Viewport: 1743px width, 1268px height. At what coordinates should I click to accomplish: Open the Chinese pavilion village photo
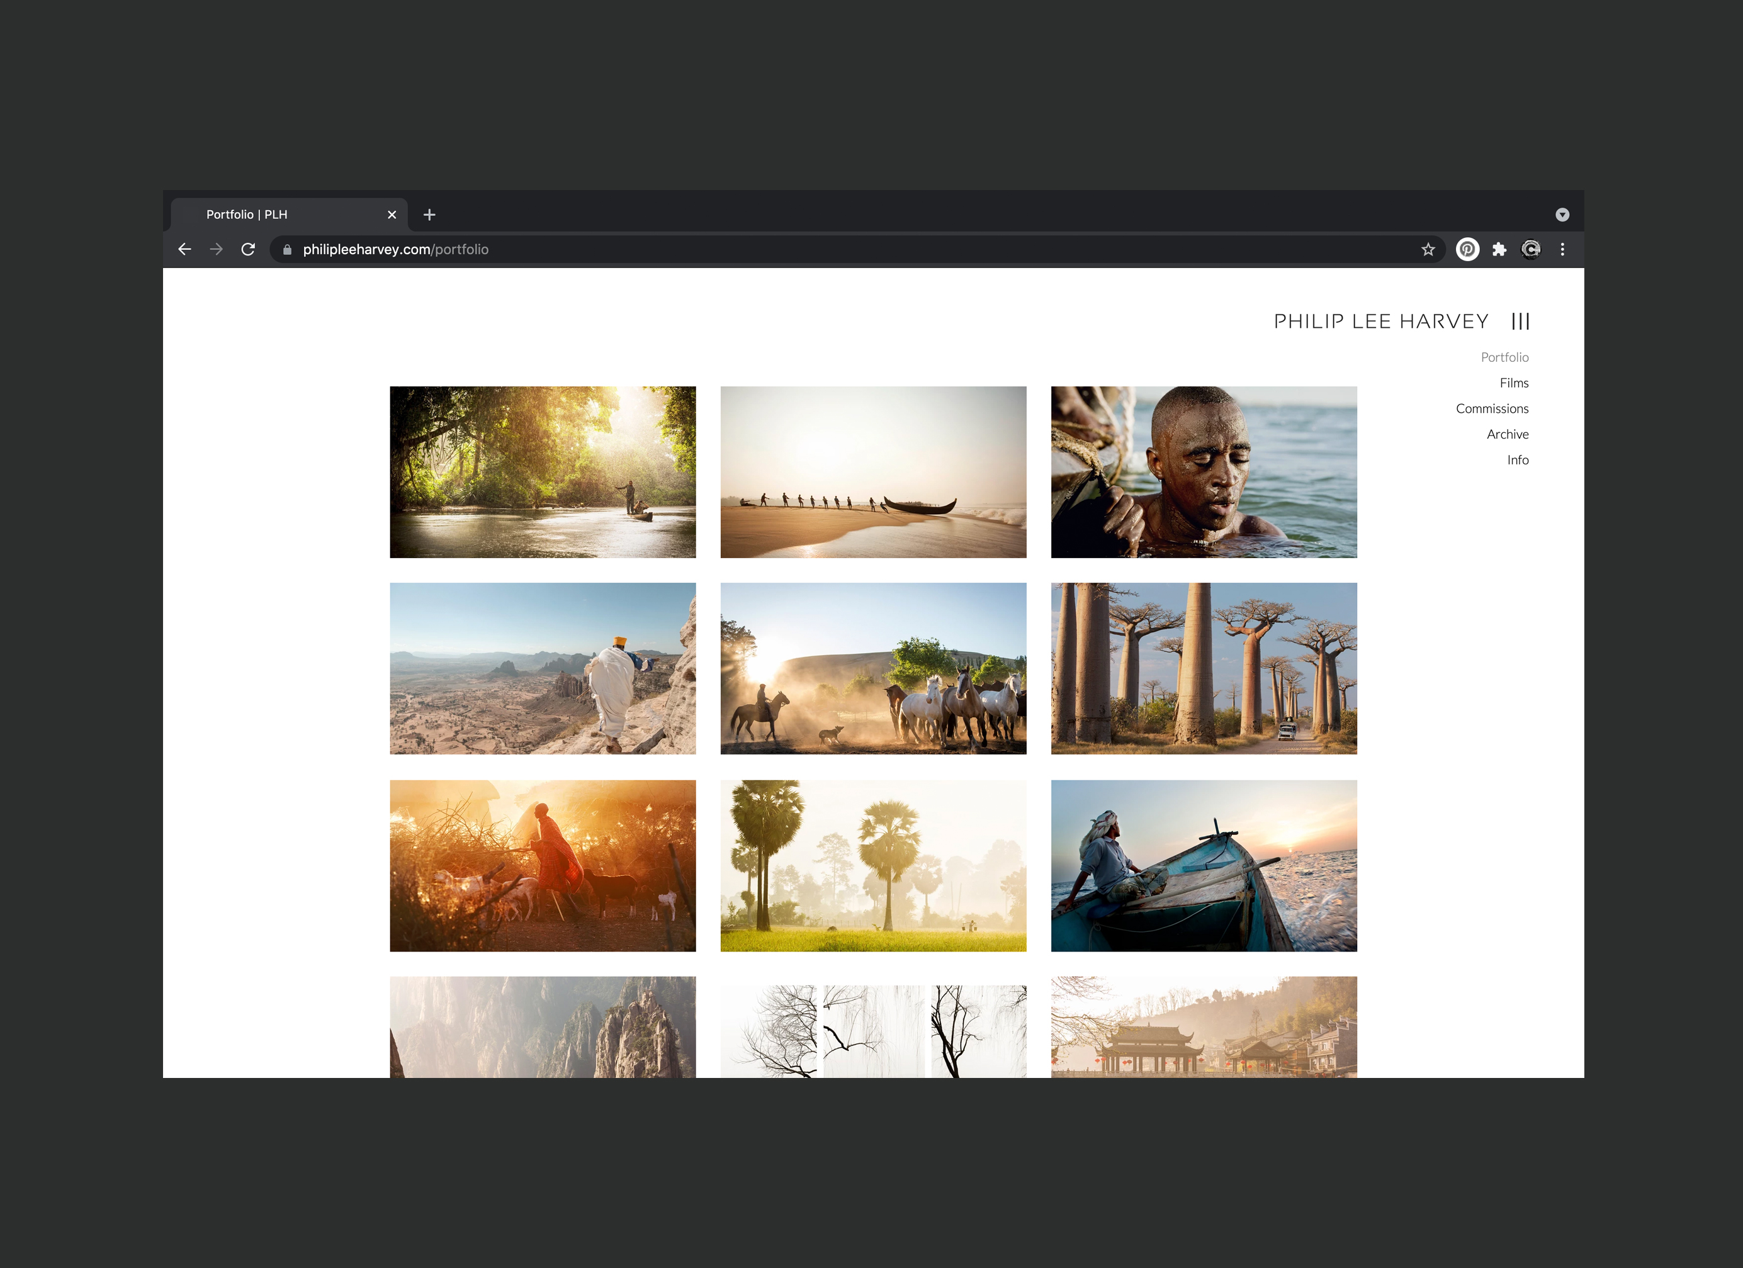(1204, 1027)
